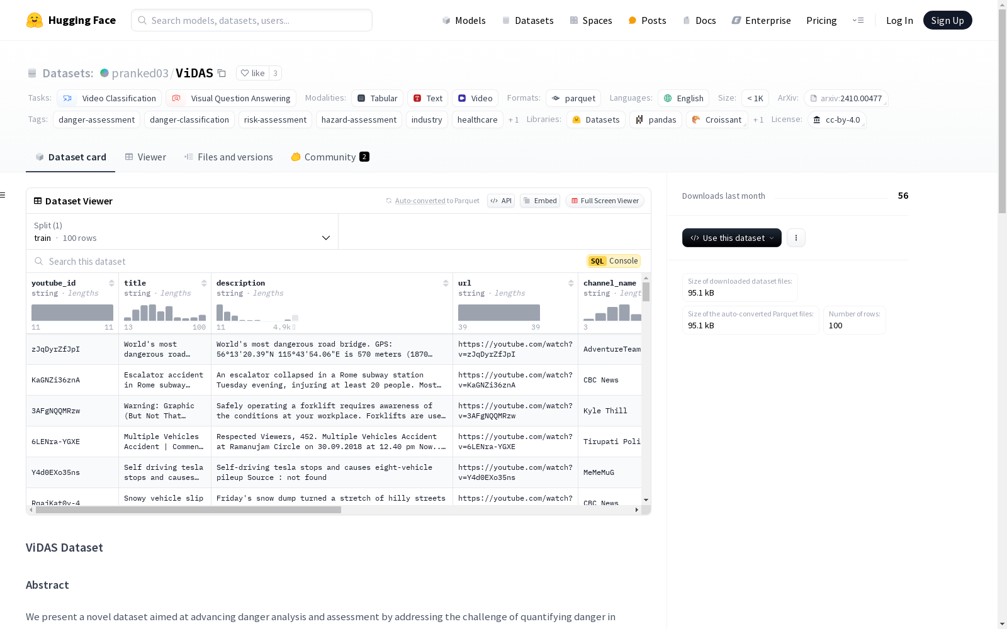Click the zJqDyrZfJpI table cell
The width and height of the screenshot is (1007, 629).
pyautogui.click(x=72, y=349)
